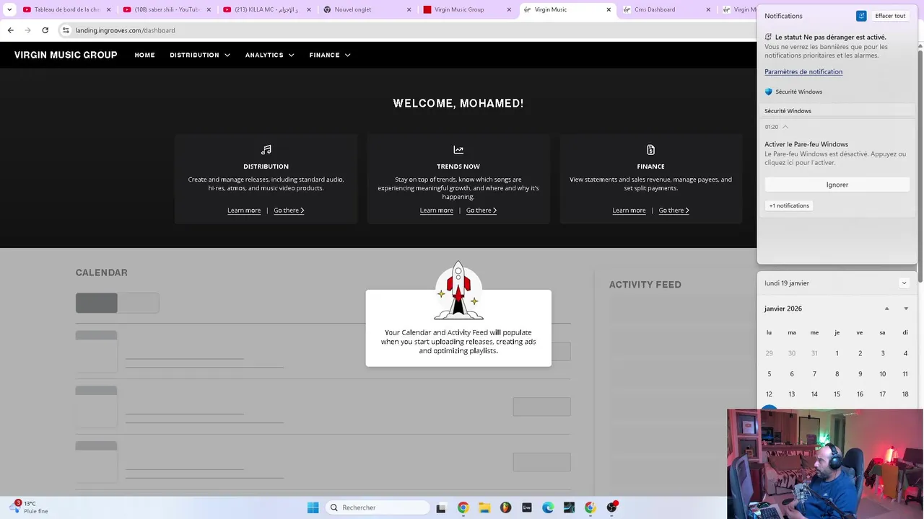The height and width of the screenshot is (519, 924).
Task: Click Go there under Trends Now
Action: (x=481, y=210)
